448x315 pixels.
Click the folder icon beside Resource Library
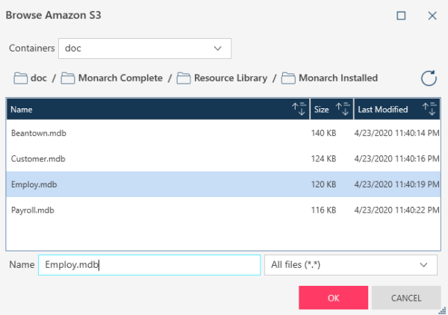coord(184,78)
